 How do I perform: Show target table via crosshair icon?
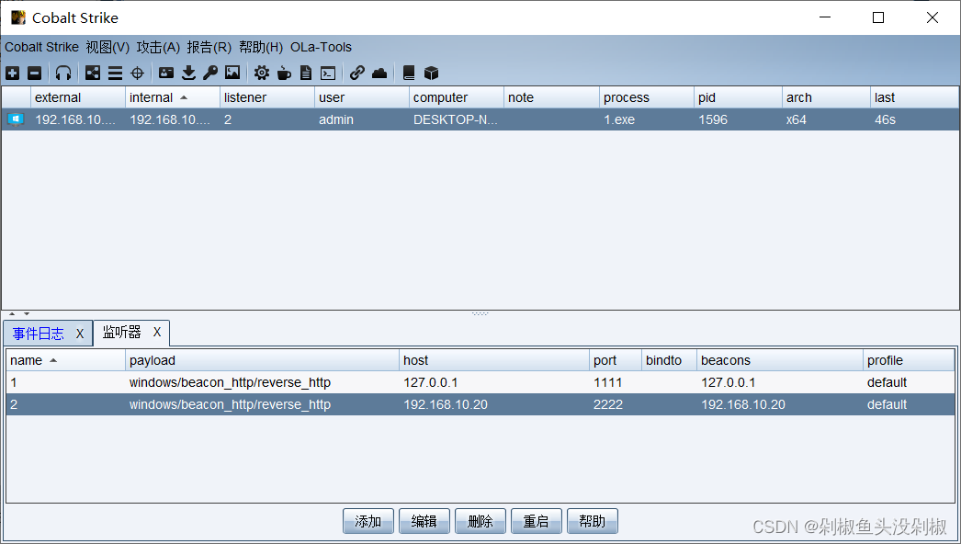tap(137, 73)
